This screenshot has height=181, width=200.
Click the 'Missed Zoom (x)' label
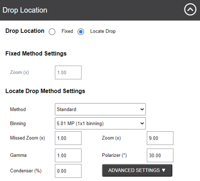pyautogui.click(x=28, y=138)
